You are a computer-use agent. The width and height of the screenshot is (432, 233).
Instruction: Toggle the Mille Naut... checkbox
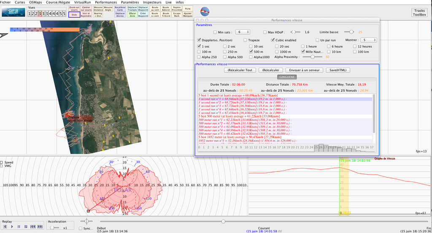(x=303, y=51)
